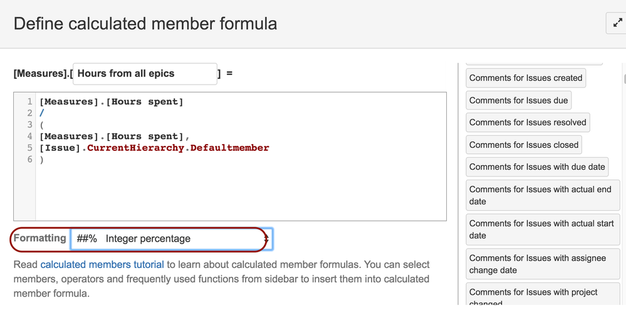Insert Comments for Issues created measure

point(526,78)
